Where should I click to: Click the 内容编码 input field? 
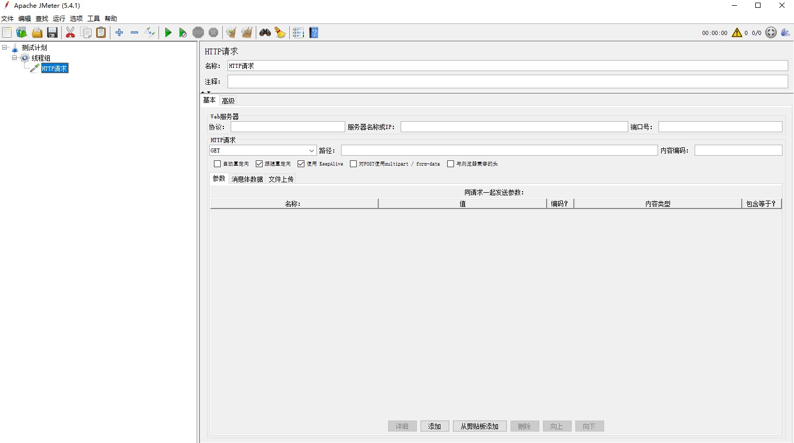coord(738,150)
